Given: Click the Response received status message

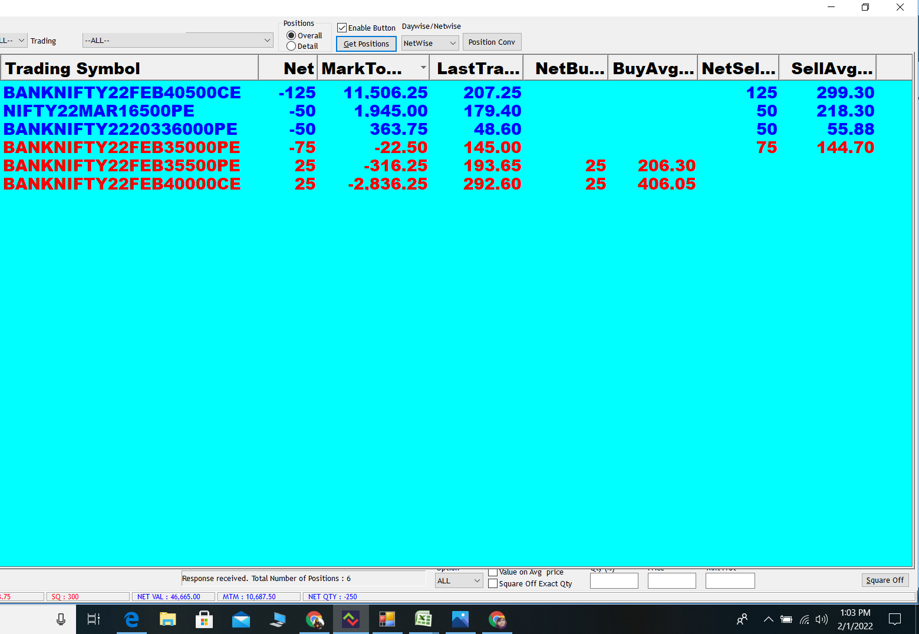Looking at the screenshot, I should coord(266,579).
